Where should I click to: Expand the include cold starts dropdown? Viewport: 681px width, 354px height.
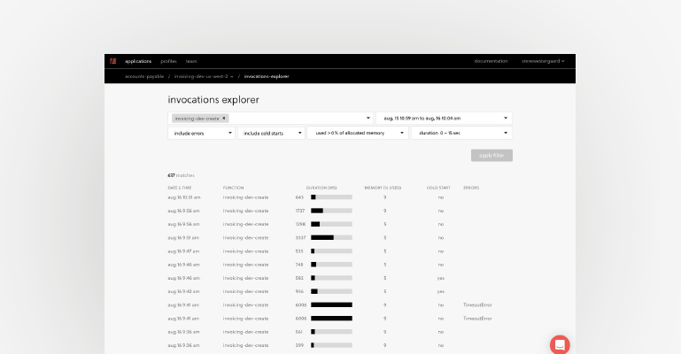pos(270,133)
